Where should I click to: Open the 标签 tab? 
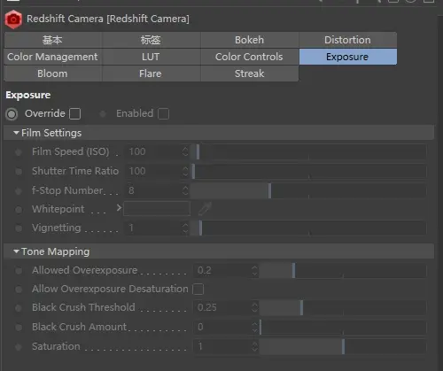point(151,40)
